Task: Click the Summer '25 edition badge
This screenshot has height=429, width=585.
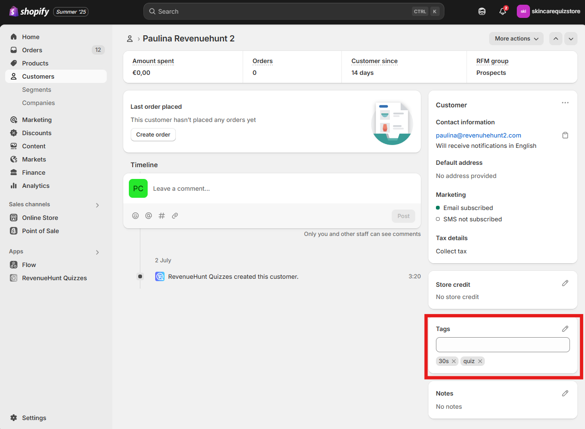Action: [71, 12]
